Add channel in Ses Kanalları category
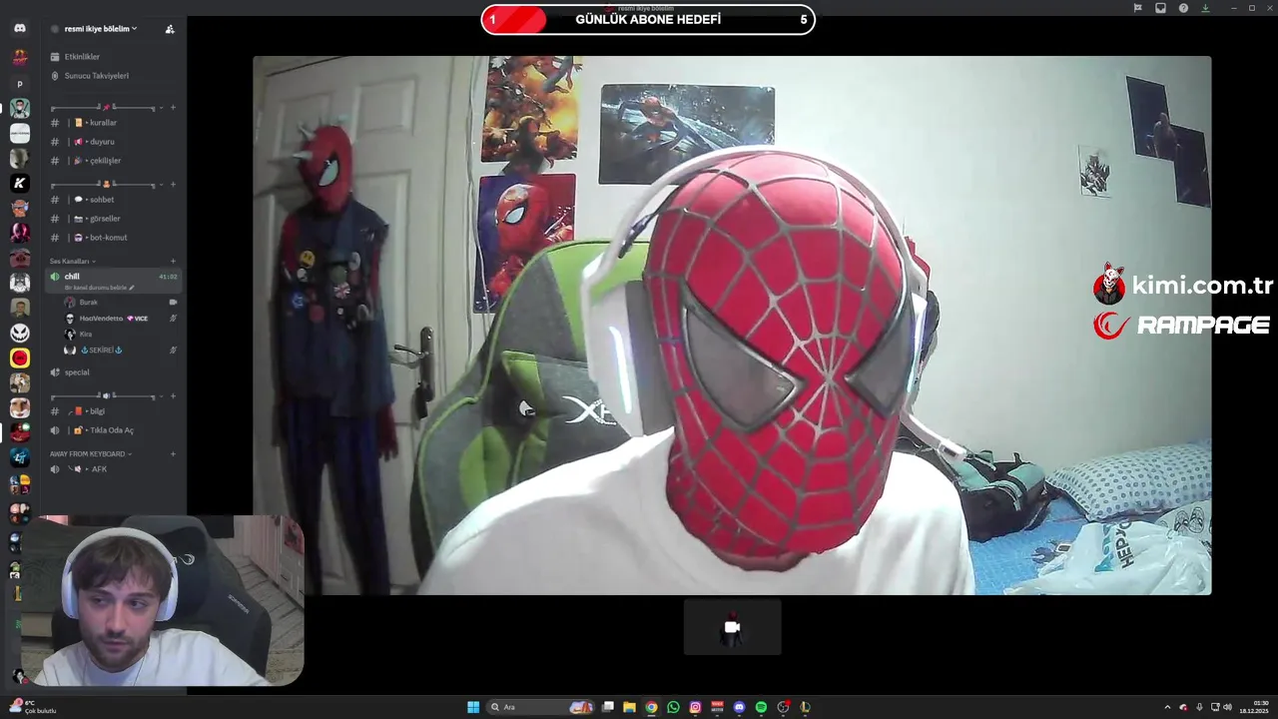This screenshot has width=1278, height=719. 173,261
